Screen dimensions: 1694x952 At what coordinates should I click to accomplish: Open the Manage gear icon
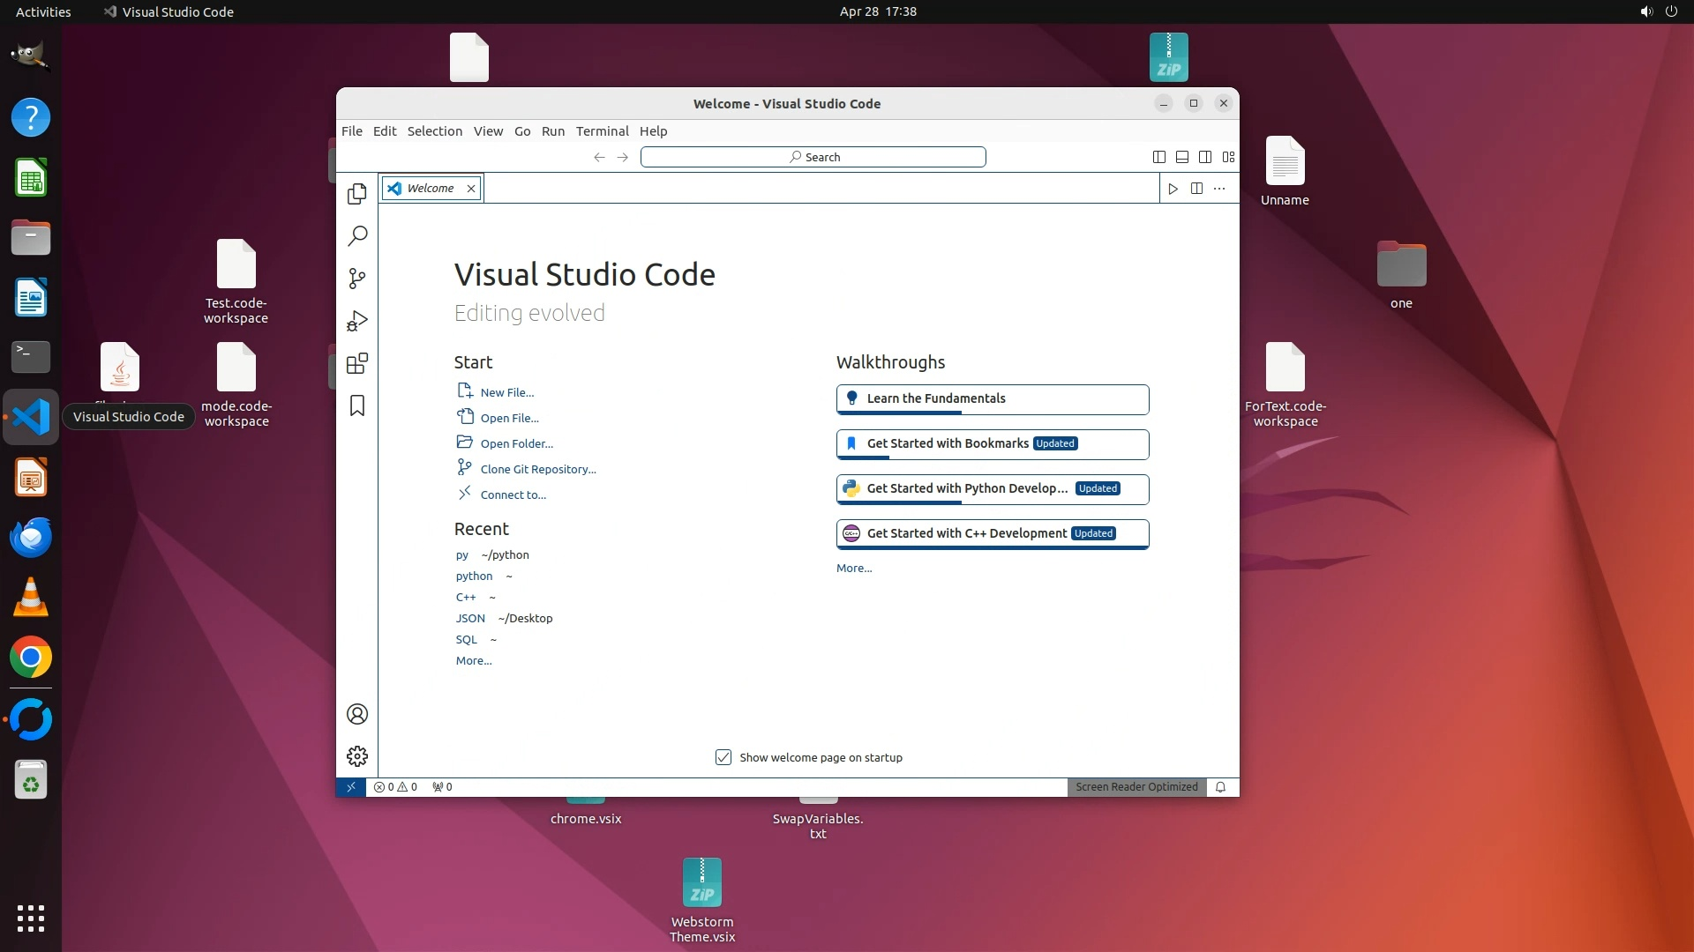coord(357,756)
